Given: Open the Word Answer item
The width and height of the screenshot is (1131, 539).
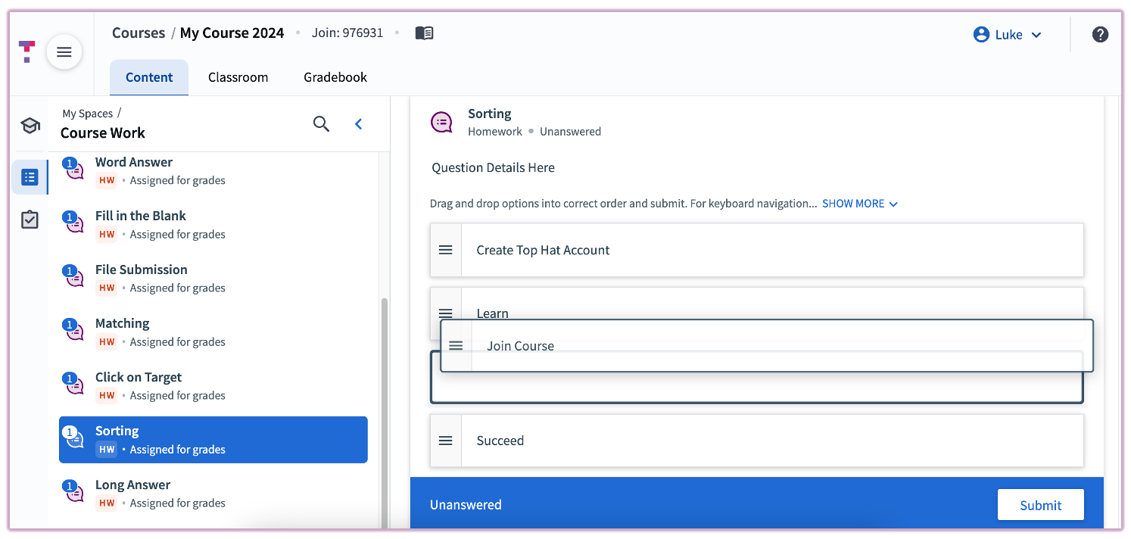Looking at the screenshot, I should 213,170.
